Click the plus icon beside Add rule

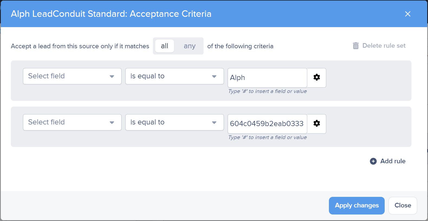[373, 161]
